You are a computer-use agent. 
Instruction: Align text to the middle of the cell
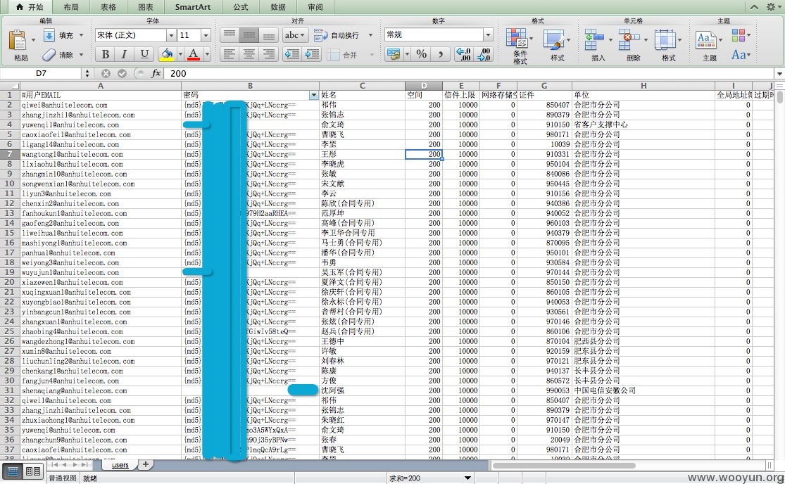[249, 34]
